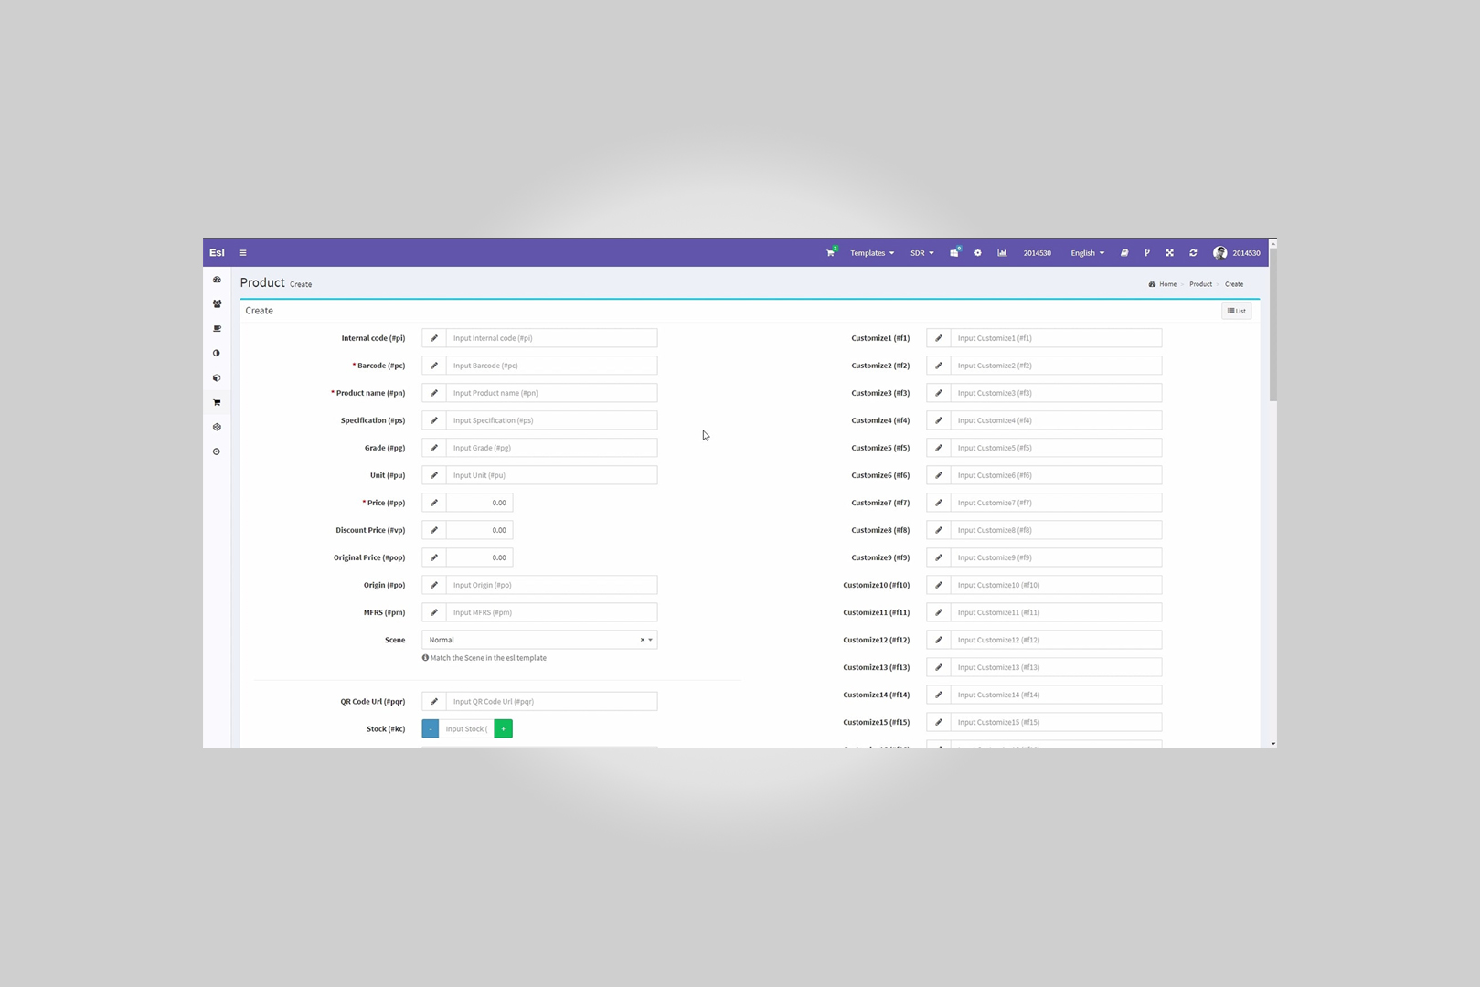Click pencil icon beside QR Code Url field

[434, 702]
